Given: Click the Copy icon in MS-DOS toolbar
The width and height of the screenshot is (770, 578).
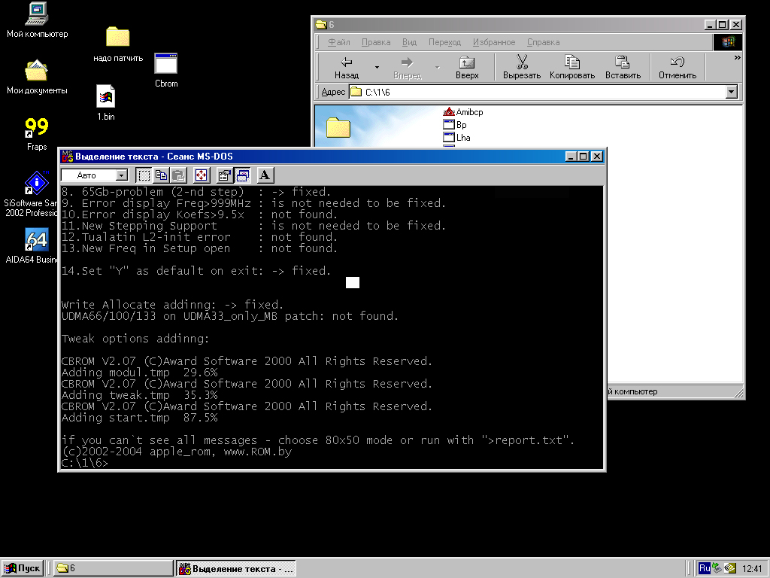Looking at the screenshot, I should pyautogui.click(x=161, y=175).
